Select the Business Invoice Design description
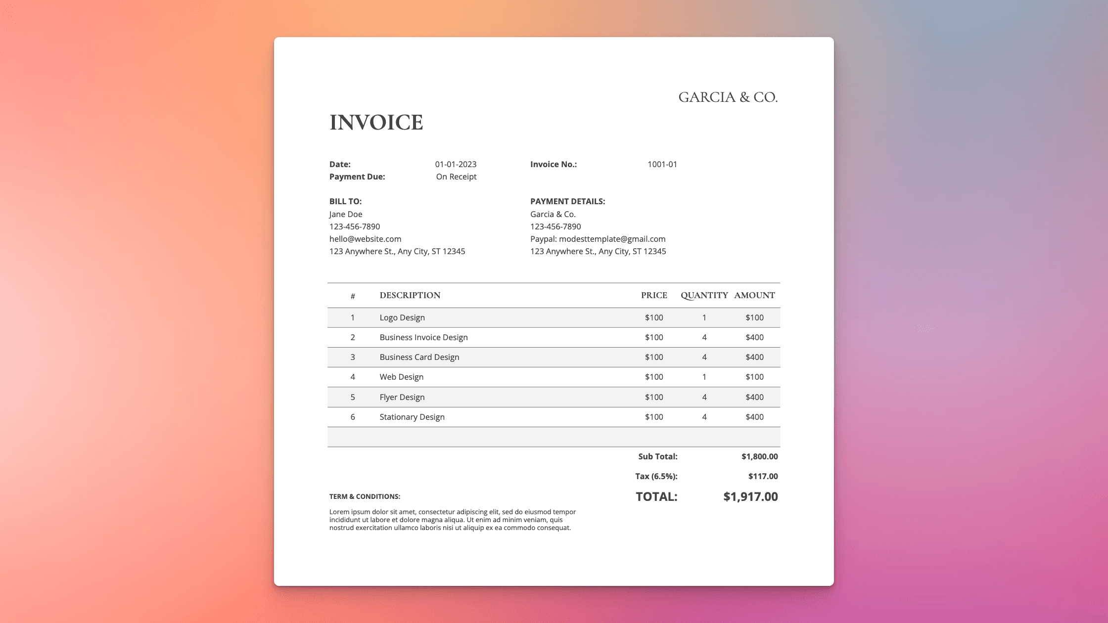The image size is (1108, 623). [423, 337]
